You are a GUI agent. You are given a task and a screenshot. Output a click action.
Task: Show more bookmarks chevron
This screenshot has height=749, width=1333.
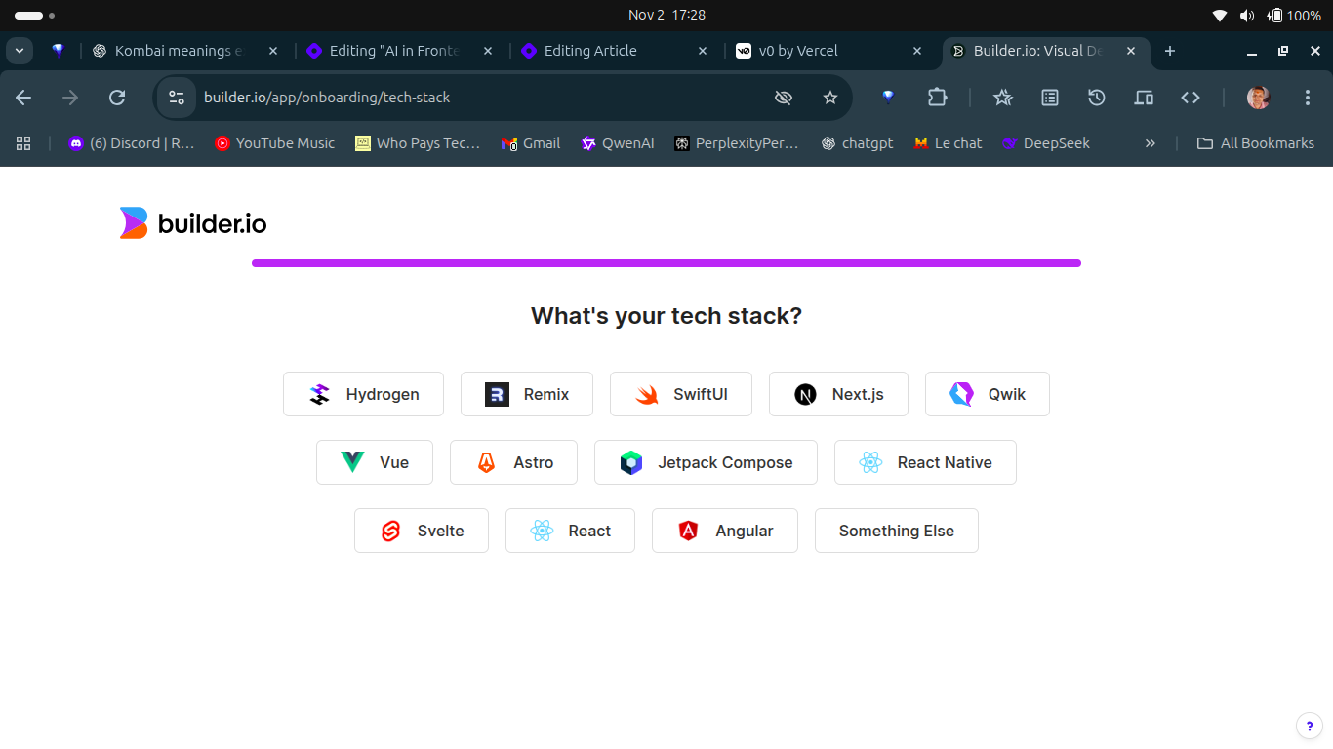pyautogui.click(x=1151, y=143)
